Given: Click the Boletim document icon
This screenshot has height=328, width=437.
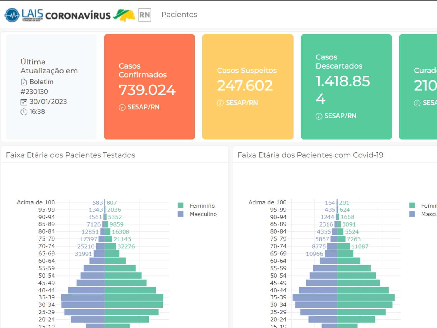Looking at the screenshot, I should pyautogui.click(x=24, y=82).
